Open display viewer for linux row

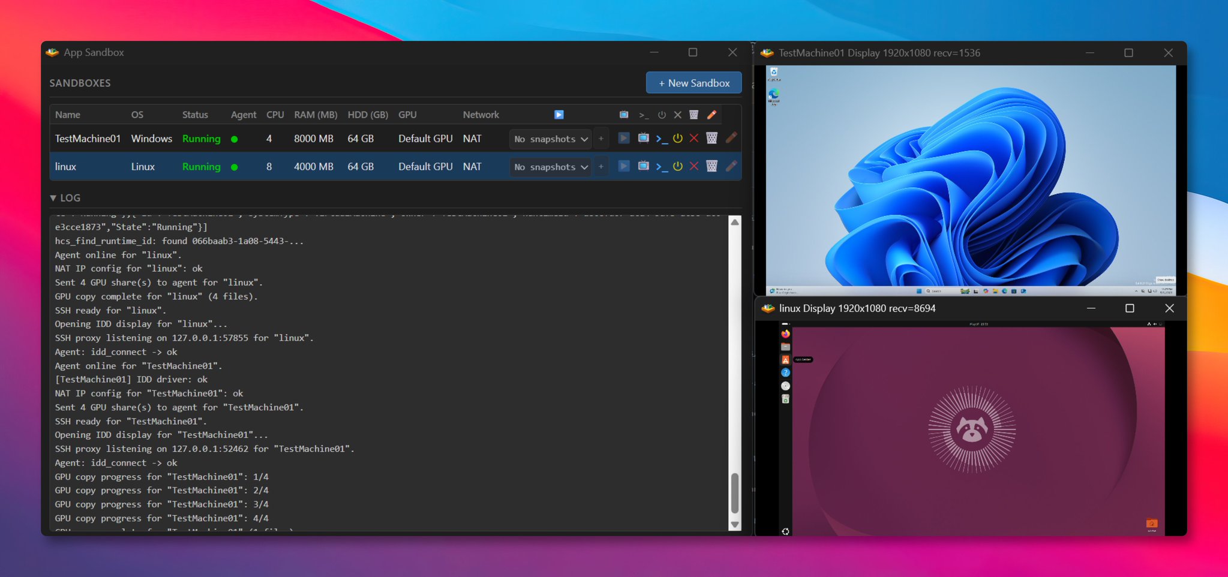[x=643, y=166]
